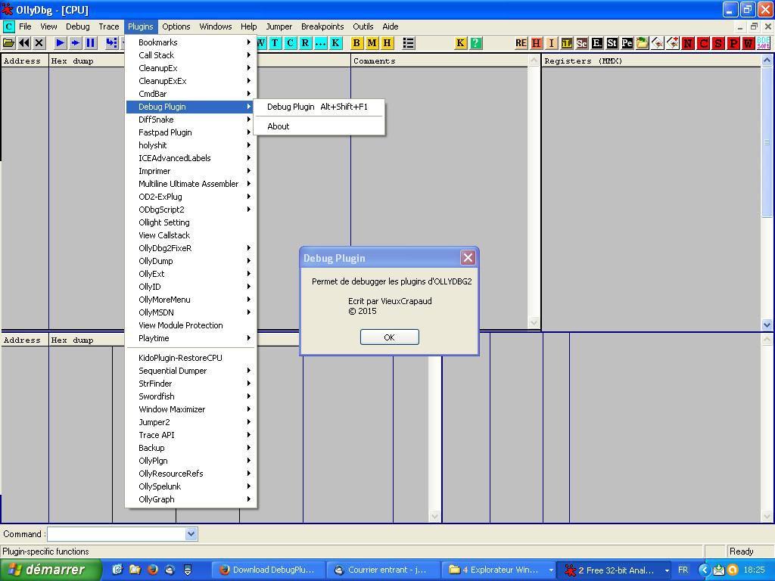This screenshot has height=581, width=775.
Task: Open the File menu
Action: (x=25, y=26)
